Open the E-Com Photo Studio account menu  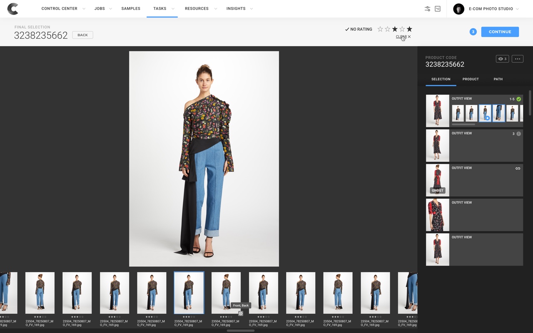[491, 9]
